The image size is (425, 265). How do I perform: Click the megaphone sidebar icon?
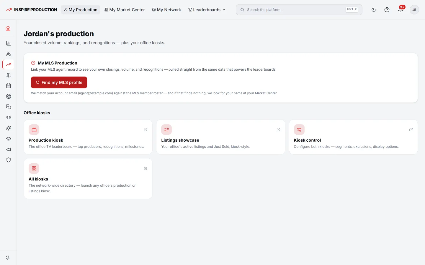tap(8, 149)
